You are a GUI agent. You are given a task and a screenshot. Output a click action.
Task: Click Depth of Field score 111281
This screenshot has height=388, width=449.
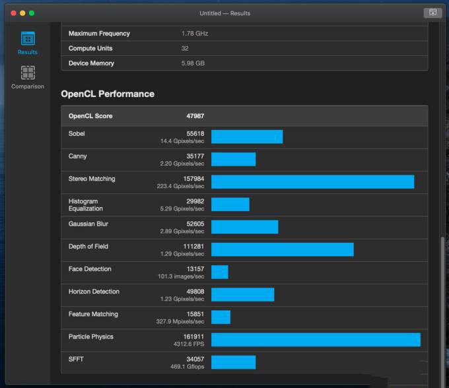[x=193, y=247]
